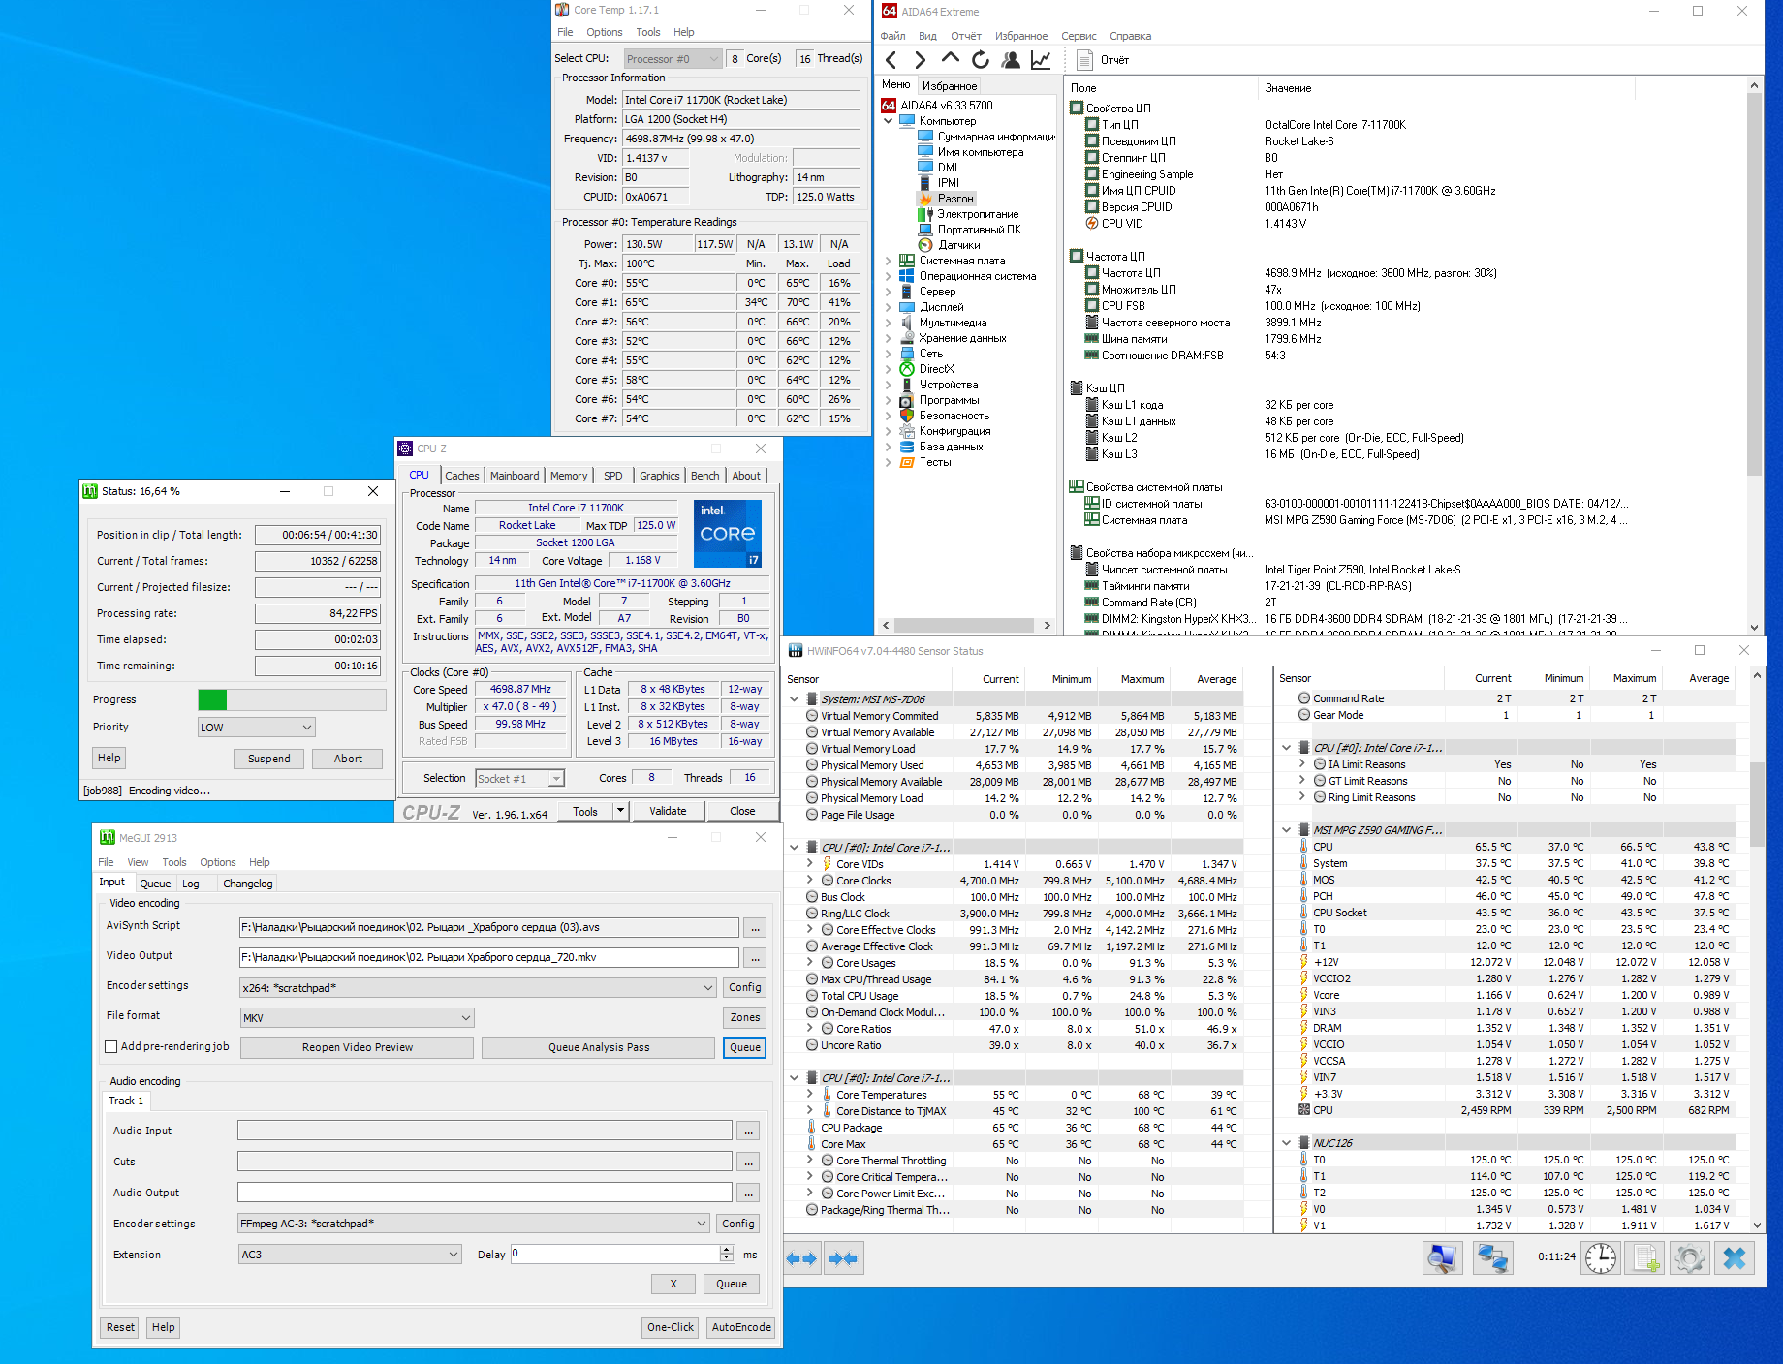Click Reopen Video Preview button
The image size is (1783, 1364).
[357, 1047]
